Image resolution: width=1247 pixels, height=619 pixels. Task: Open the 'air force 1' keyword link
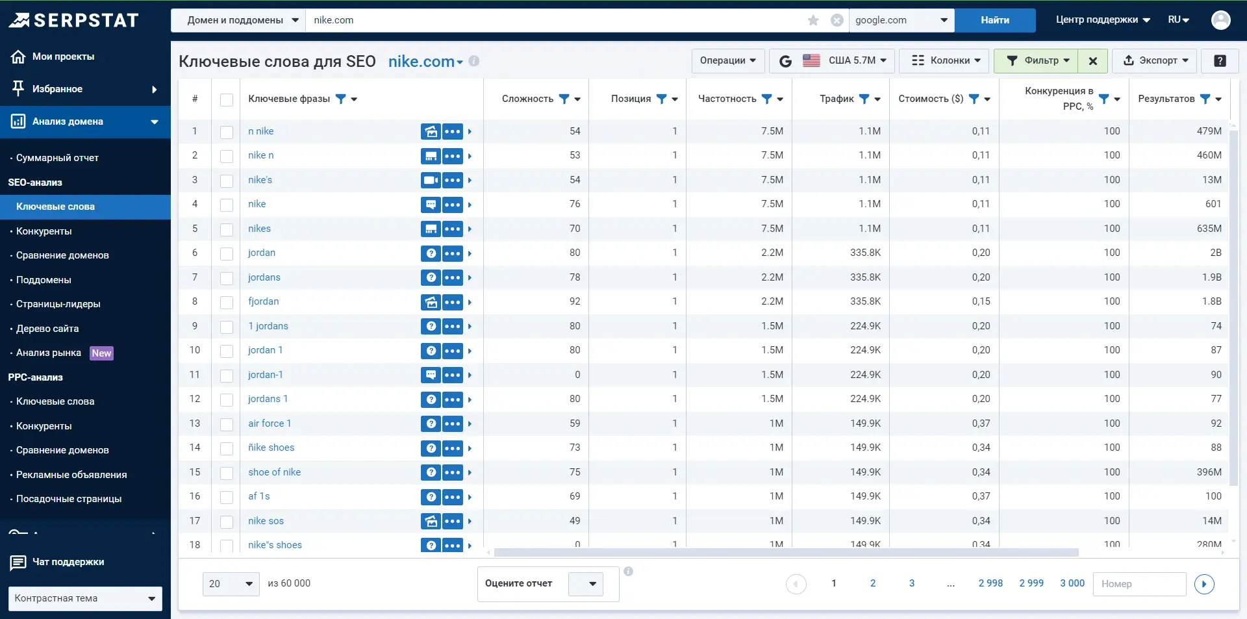270,423
